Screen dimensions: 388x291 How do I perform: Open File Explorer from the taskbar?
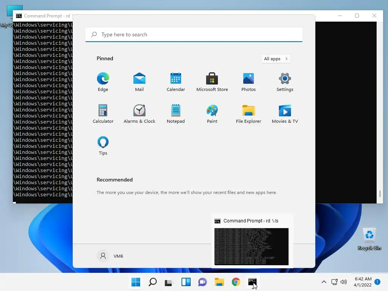click(x=219, y=282)
